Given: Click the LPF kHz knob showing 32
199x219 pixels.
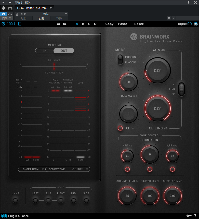Looking at the screenshot, I should click(172, 156).
